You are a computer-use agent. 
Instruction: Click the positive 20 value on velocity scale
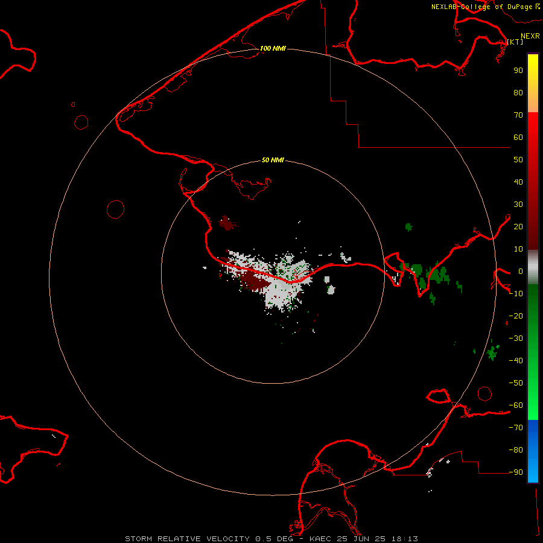518,226
